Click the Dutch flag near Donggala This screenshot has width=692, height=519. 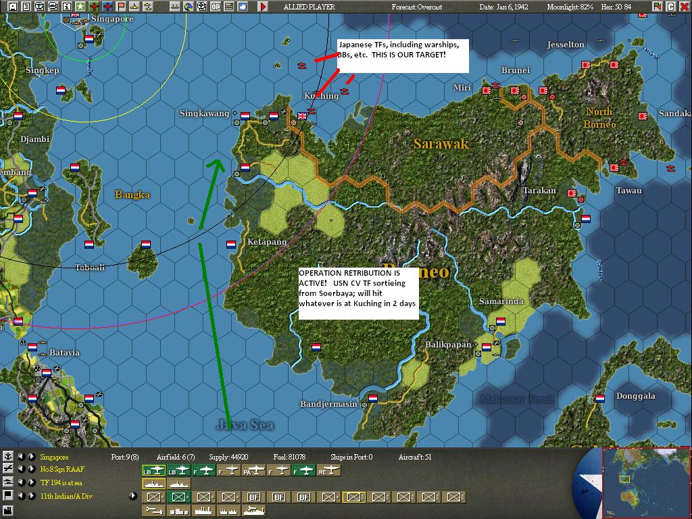tap(600, 399)
